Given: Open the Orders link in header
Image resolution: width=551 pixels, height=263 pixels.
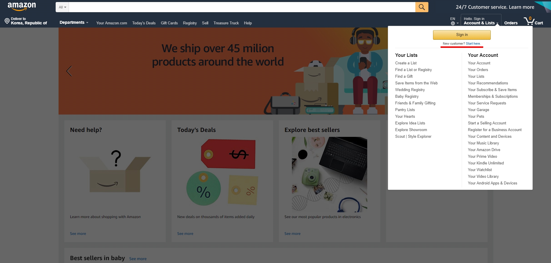Looking at the screenshot, I should tap(511, 23).
